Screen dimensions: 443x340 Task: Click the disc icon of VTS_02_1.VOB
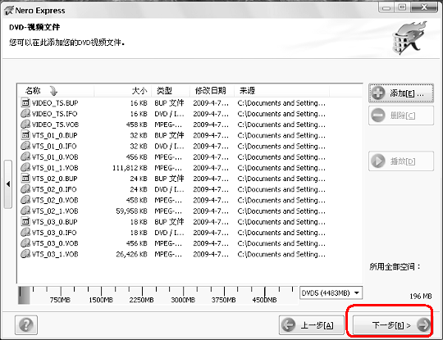click(25, 211)
